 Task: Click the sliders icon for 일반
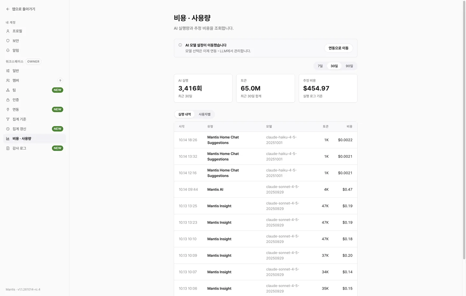pos(8,71)
